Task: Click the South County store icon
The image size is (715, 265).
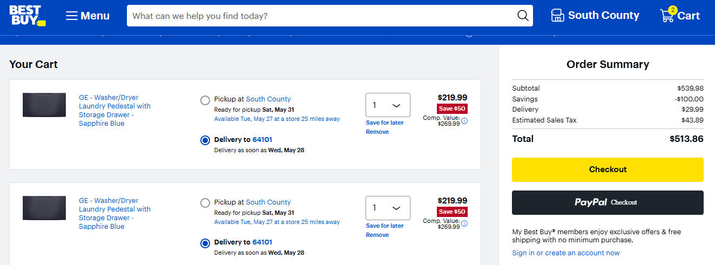Action: [x=557, y=16]
